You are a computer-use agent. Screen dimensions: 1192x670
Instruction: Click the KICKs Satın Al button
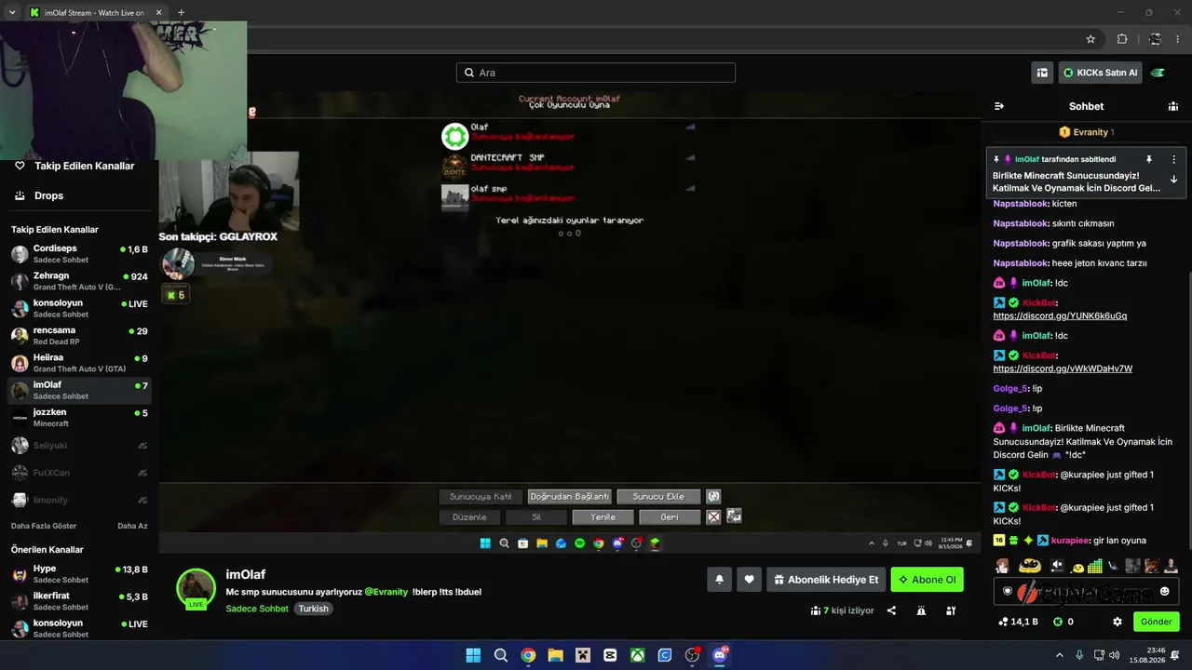pyautogui.click(x=1100, y=73)
